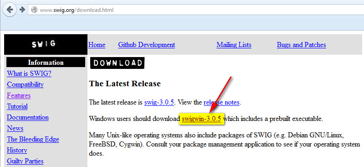Click the www.swig.org address bar
Image resolution: width=364 pixels, height=167 pixels.
click(196, 10)
